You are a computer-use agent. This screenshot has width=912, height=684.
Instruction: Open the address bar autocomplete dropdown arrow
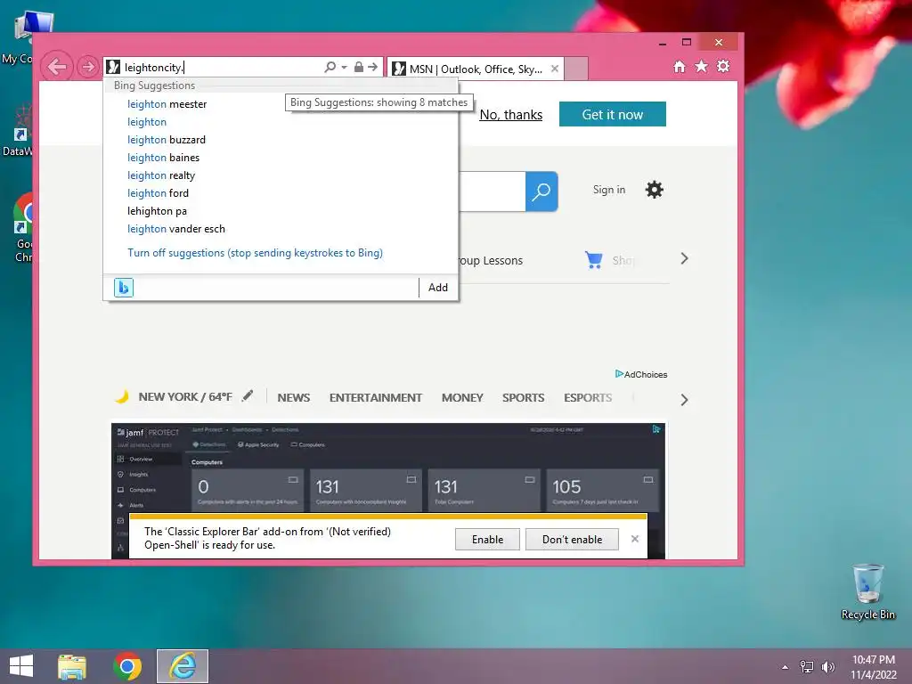pyautogui.click(x=344, y=68)
